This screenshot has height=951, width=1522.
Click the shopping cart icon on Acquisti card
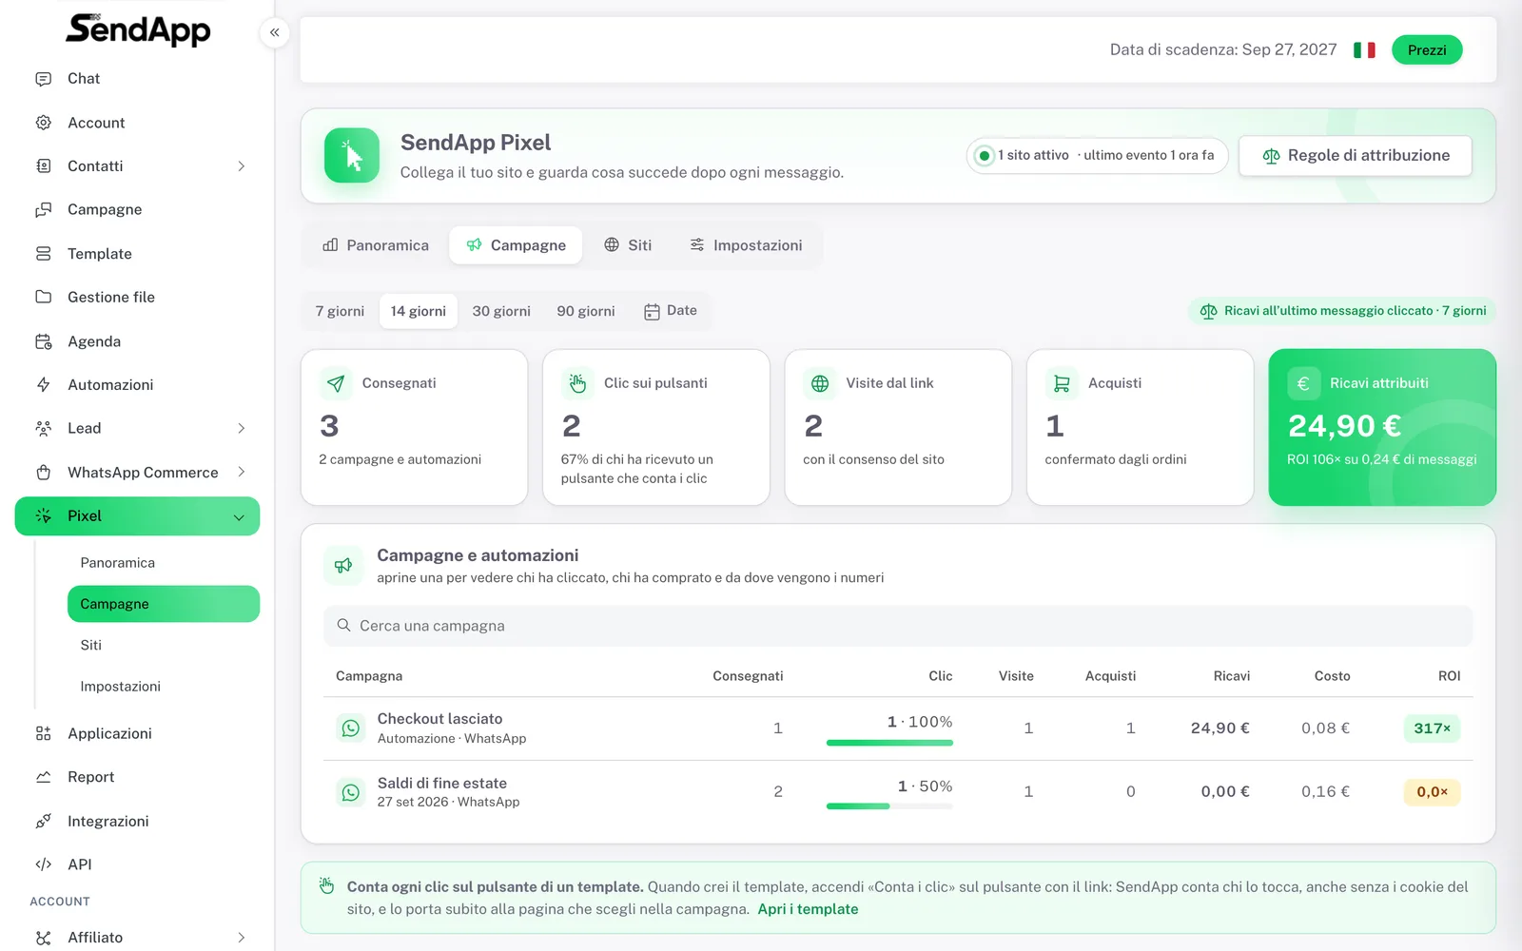click(1062, 383)
